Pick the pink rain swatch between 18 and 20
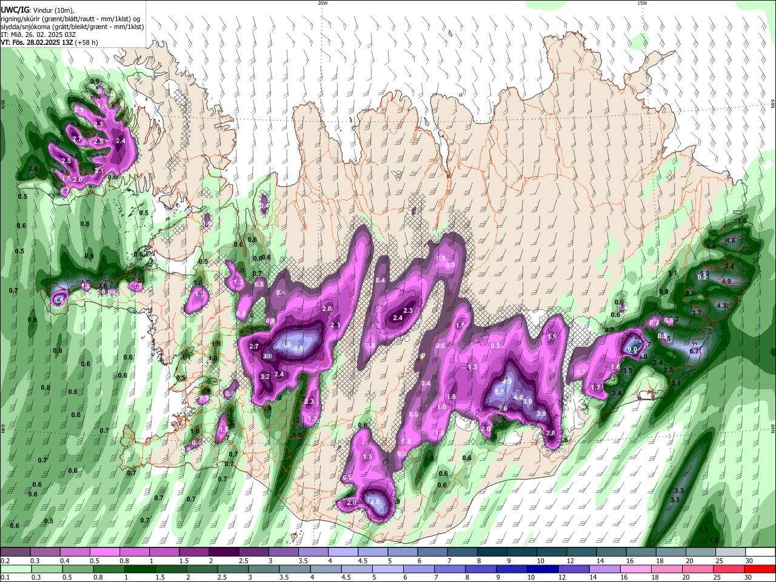The height and width of the screenshot is (582, 776). coord(666,569)
